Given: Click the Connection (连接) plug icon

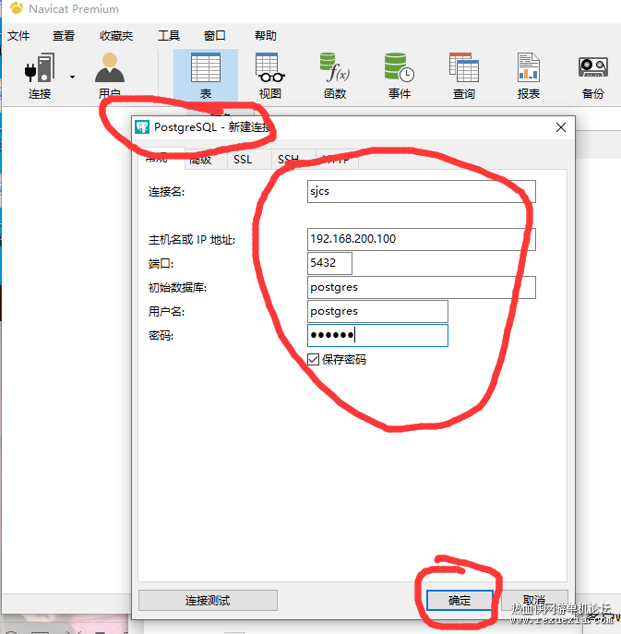Looking at the screenshot, I should click(40, 67).
